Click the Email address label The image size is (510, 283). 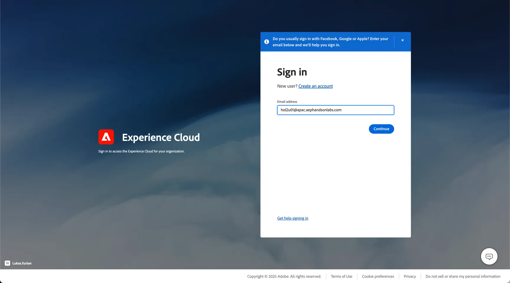tap(287, 102)
